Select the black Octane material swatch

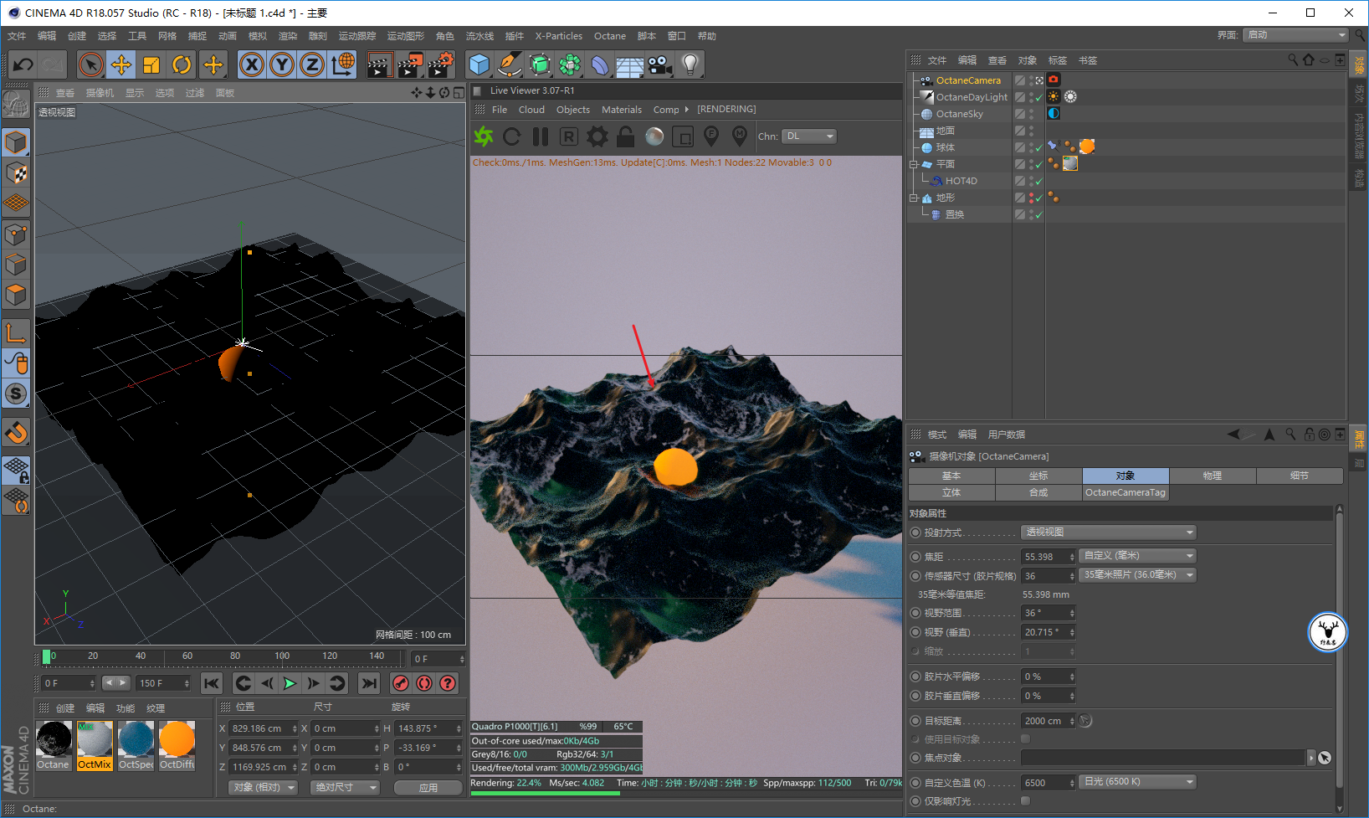[x=54, y=745]
